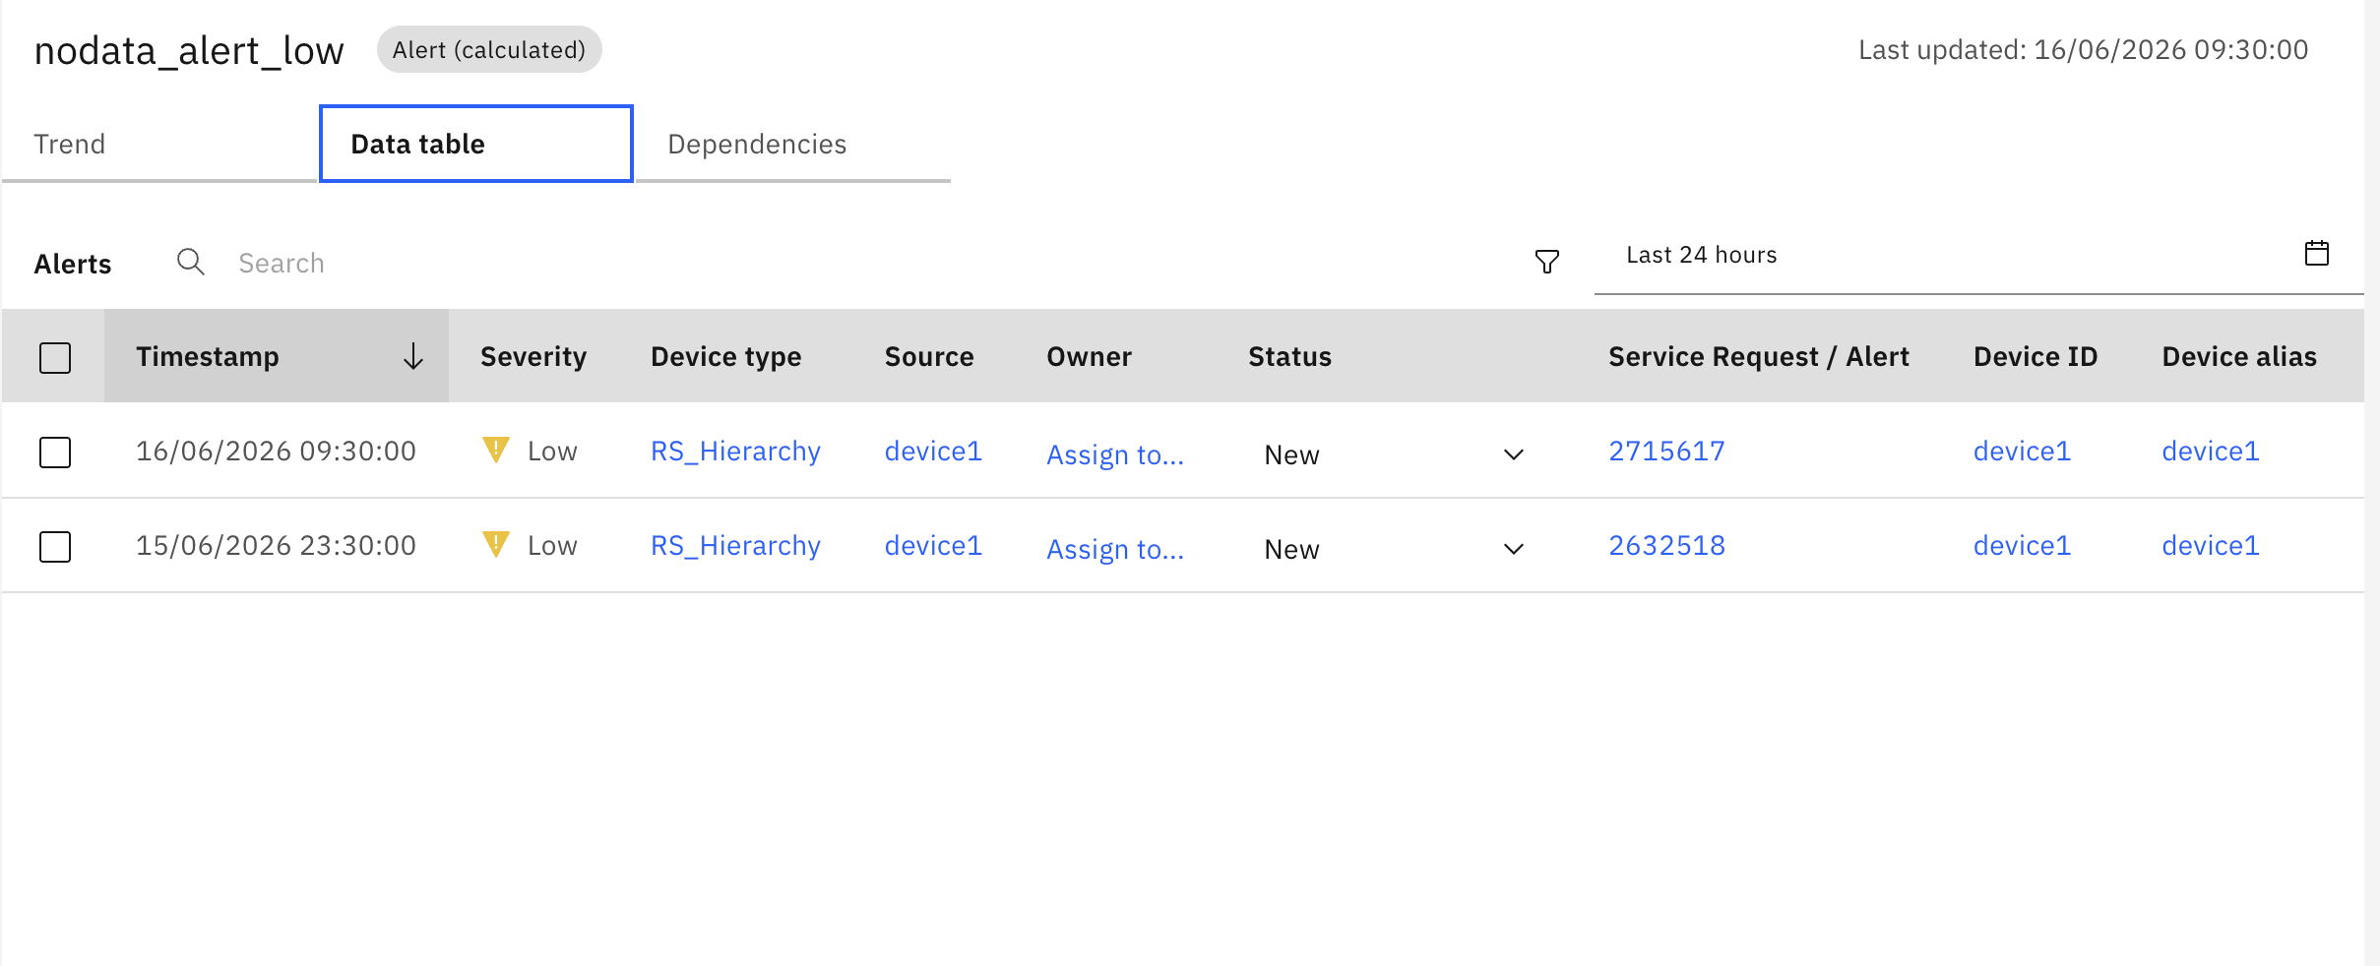Click Source device1 link in 15/06/2026 row
This screenshot has width=2380, height=966.
[933, 545]
